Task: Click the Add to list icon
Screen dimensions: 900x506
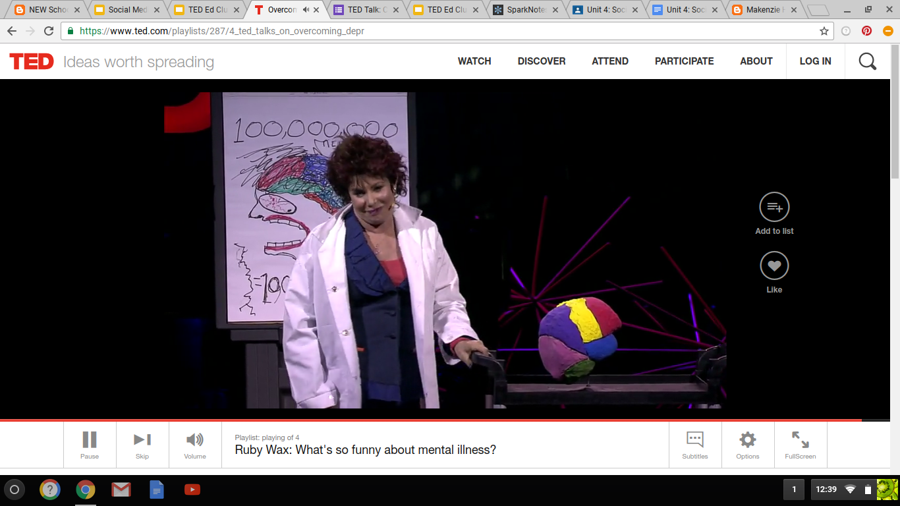Action: (x=774, y=206)
